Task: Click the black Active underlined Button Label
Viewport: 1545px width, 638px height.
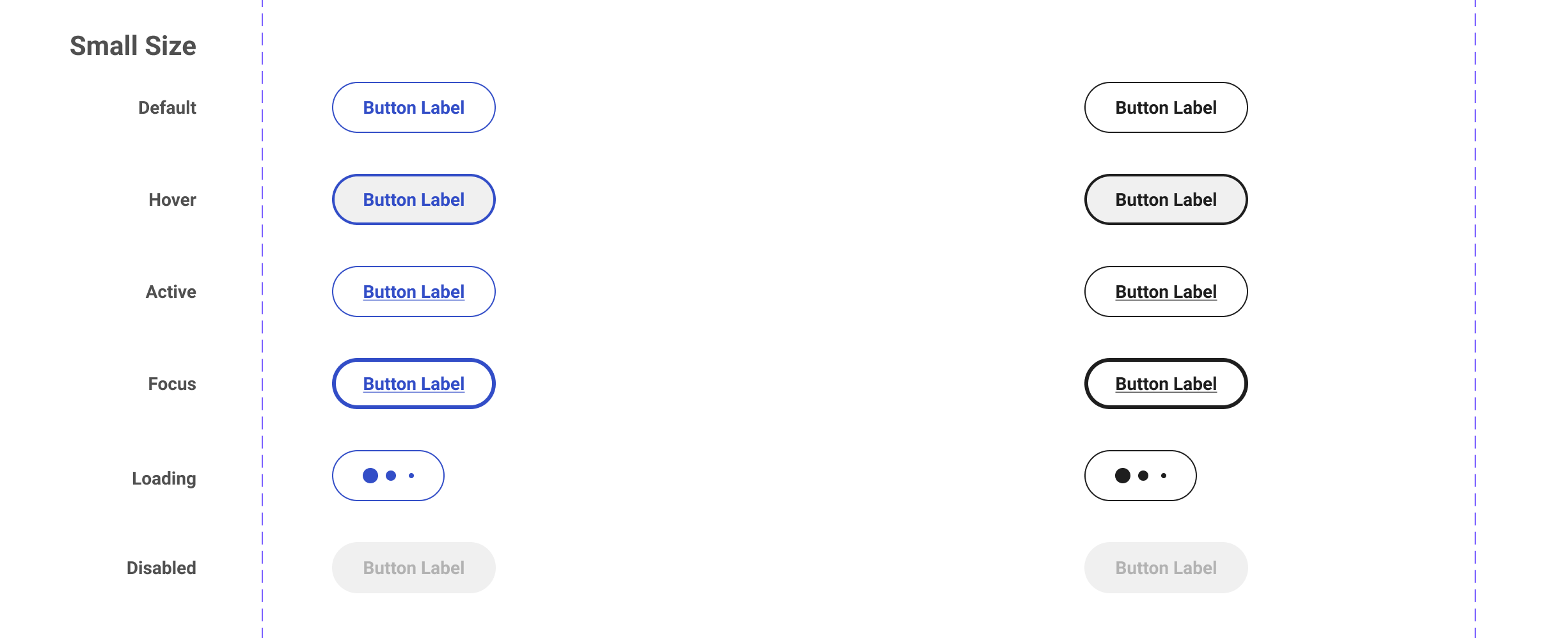Action: tap(1166, 292)
